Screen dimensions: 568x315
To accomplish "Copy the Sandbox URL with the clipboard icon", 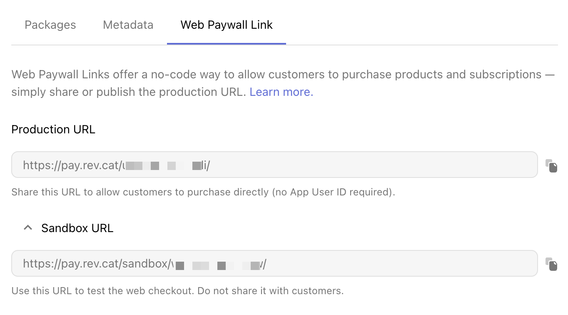I will coord(551,264).
